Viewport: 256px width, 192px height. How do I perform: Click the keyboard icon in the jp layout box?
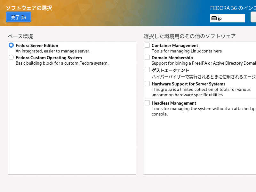click(214, 18)
